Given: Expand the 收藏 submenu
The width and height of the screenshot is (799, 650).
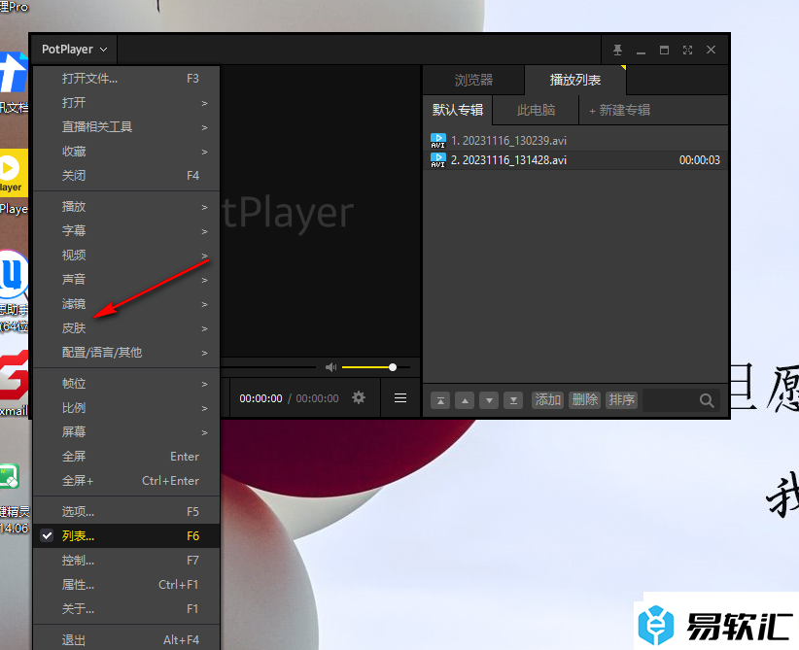Looking at the screenshot, I should click(x=126, y=152).
